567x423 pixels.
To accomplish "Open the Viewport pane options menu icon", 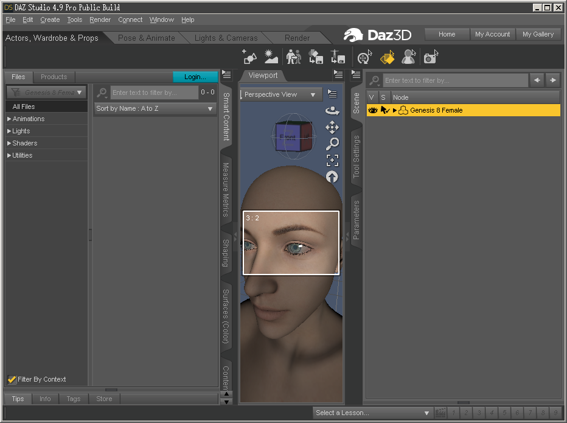I will 338,74.
